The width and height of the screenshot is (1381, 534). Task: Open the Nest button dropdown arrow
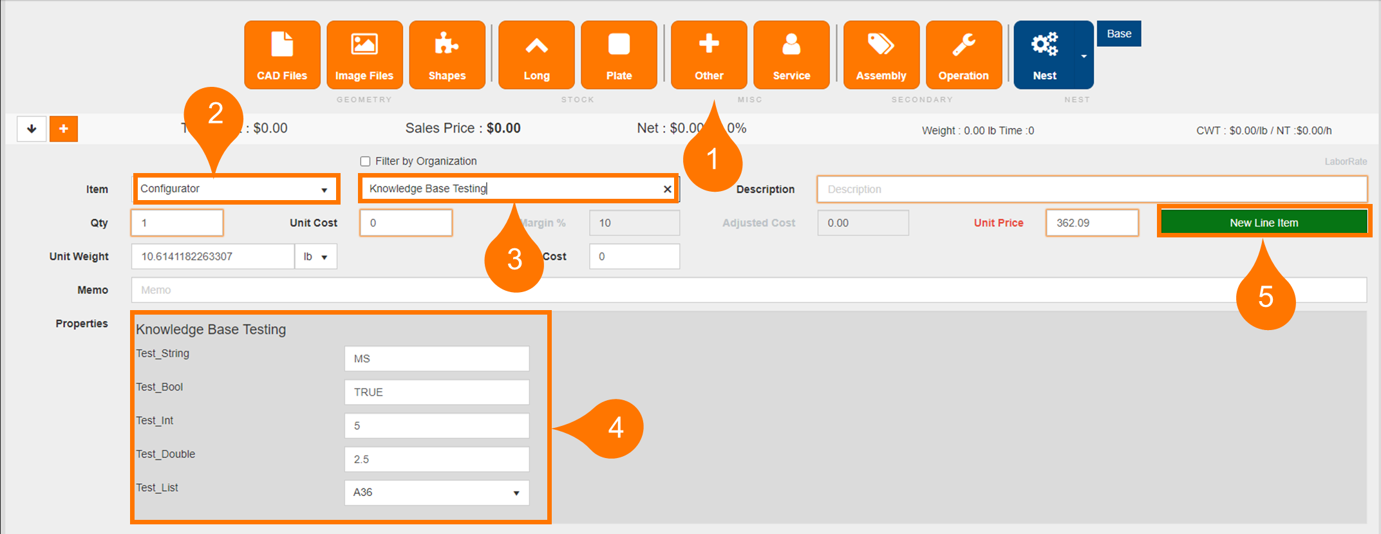[1084, 57]
